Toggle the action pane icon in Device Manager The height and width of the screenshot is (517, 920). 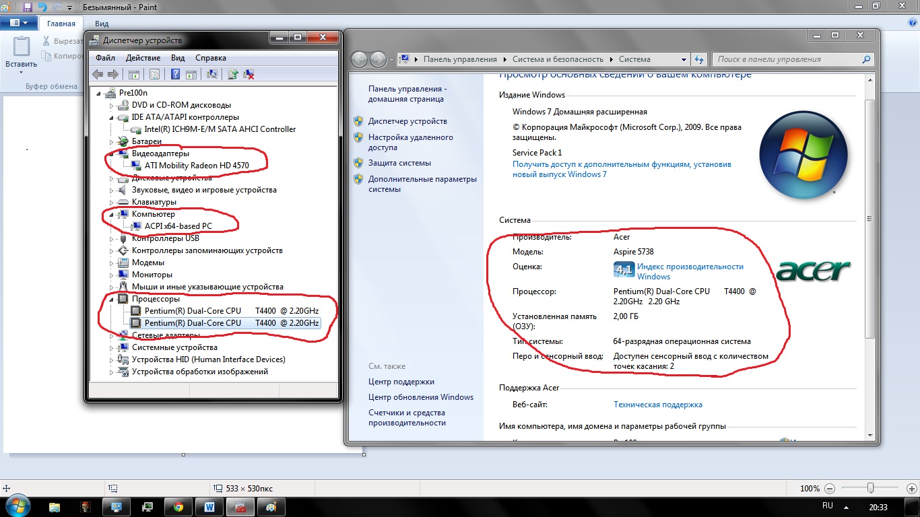pyautogui.click(x=191, y=75)
